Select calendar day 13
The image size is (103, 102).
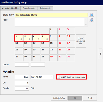click(x=36, y=44)
